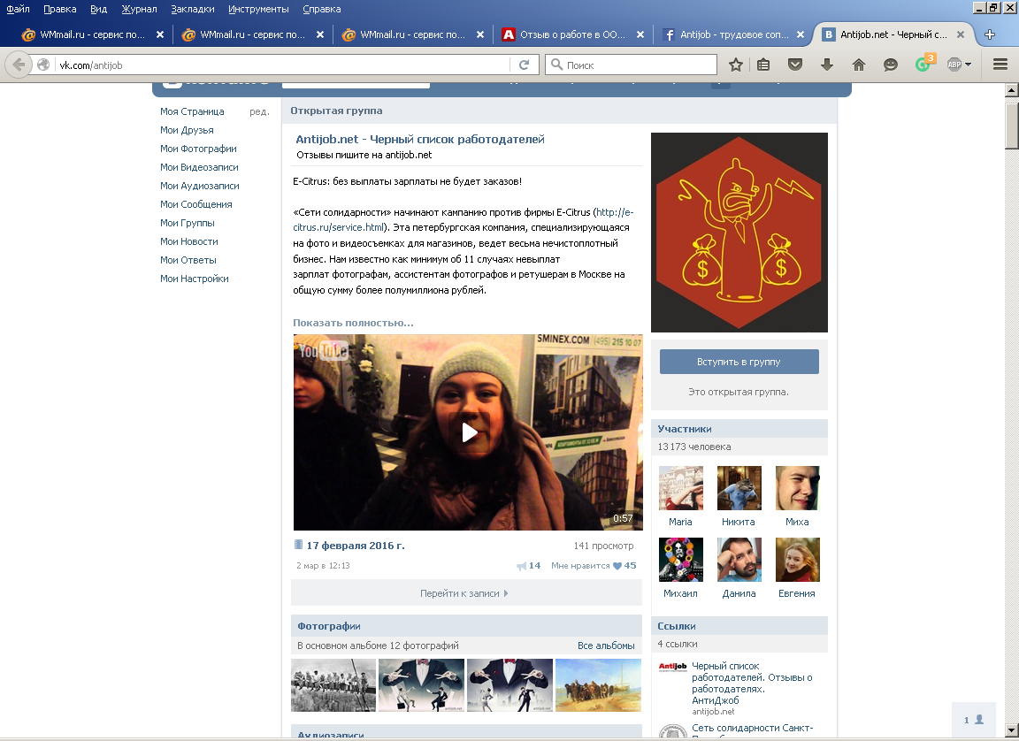The width and height of the screenshot is (1019, 741).
Task: Bookmark this page with the star icon
Action: [x=736, y=65]
